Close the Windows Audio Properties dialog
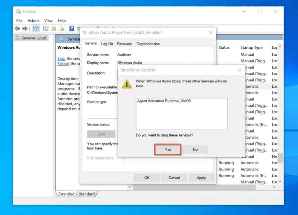The height and width of the screenshot is (215, 298). (210, 32)
